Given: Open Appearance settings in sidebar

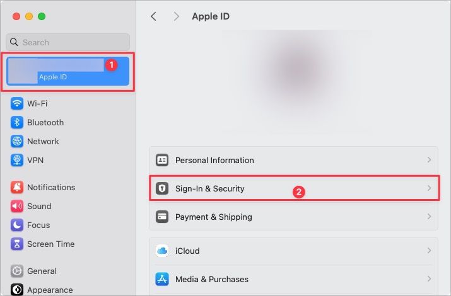Looking at the screenshot, I should tap(50, 290).
